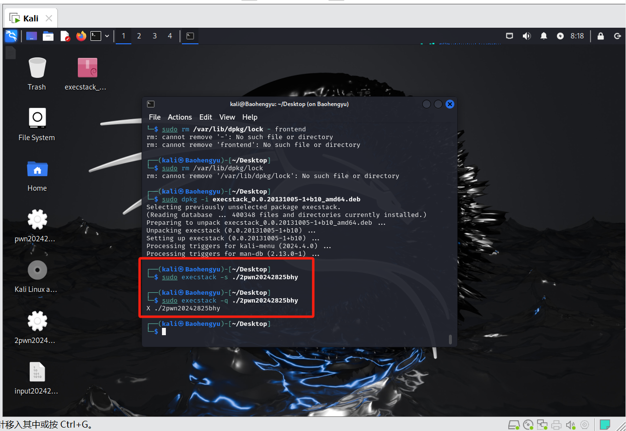The image size is (626, 431).
Task: Minimize the terminal window
Action: pyautogui.click(x=427, y=104)
